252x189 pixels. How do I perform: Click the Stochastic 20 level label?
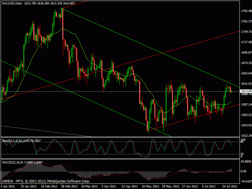pos(242,154)
